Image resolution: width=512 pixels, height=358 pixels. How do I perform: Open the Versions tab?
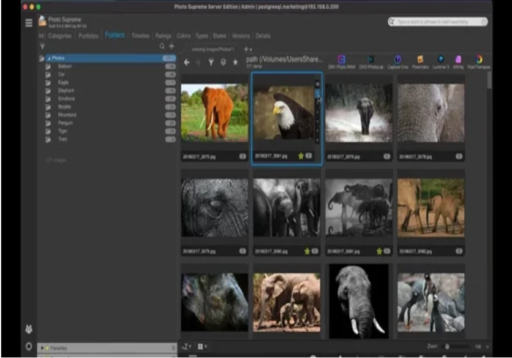[x=241, y=36]
